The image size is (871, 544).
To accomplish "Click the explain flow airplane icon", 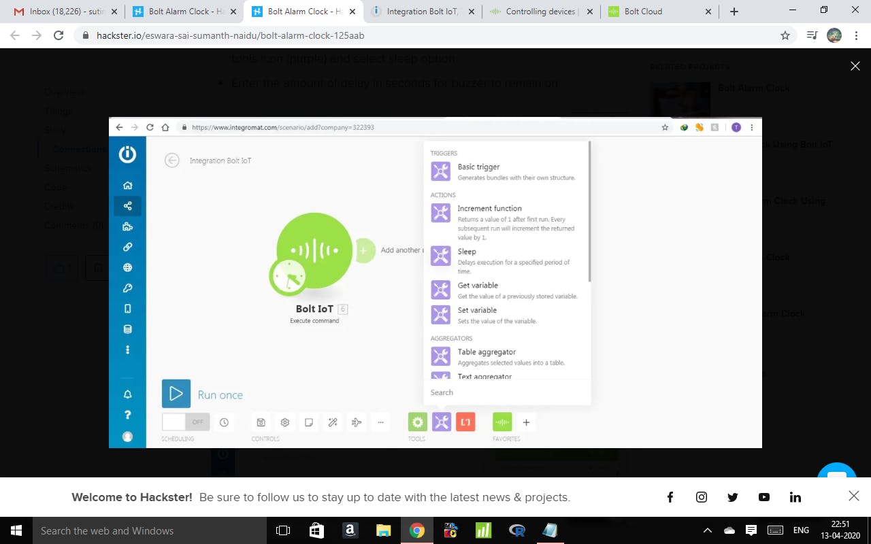I will pyautogui.click(x=357, y=422).
